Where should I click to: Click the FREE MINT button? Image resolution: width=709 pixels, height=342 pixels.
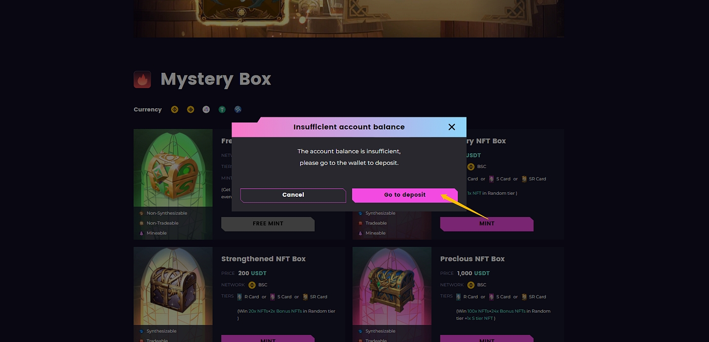pos(268,224)
